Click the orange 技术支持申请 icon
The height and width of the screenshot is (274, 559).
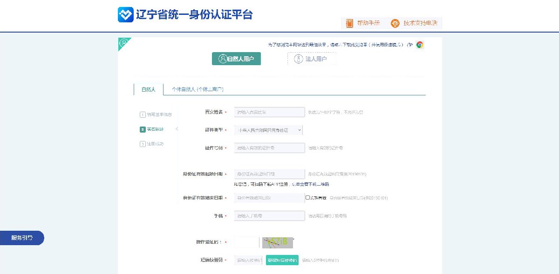pyautogui.click(x=395, y=23)
